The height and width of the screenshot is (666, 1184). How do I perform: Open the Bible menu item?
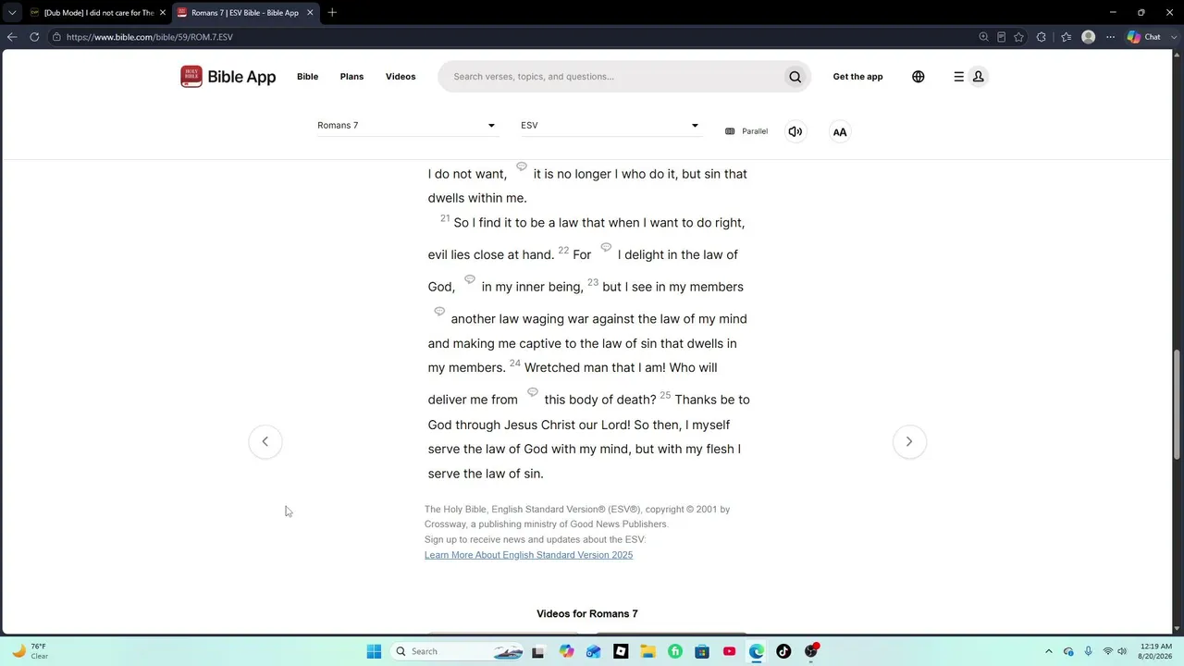[307, 77]
